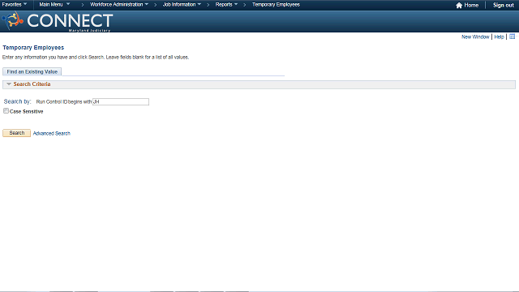The width and height of the screenshot is (519, 292).
Task: Open the New Window link
Action: [475, 36]
